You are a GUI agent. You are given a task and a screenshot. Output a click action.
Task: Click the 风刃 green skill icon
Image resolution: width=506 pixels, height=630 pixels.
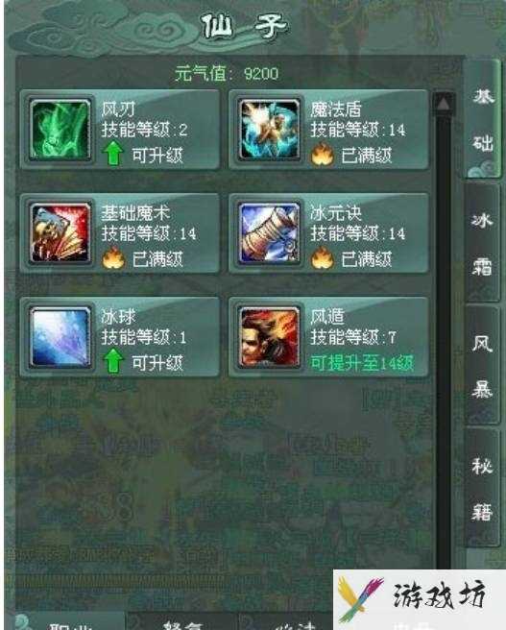click(x=60, y=131)
